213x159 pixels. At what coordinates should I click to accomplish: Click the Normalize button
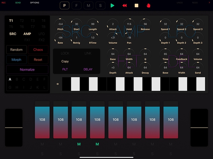click(27, 70)
